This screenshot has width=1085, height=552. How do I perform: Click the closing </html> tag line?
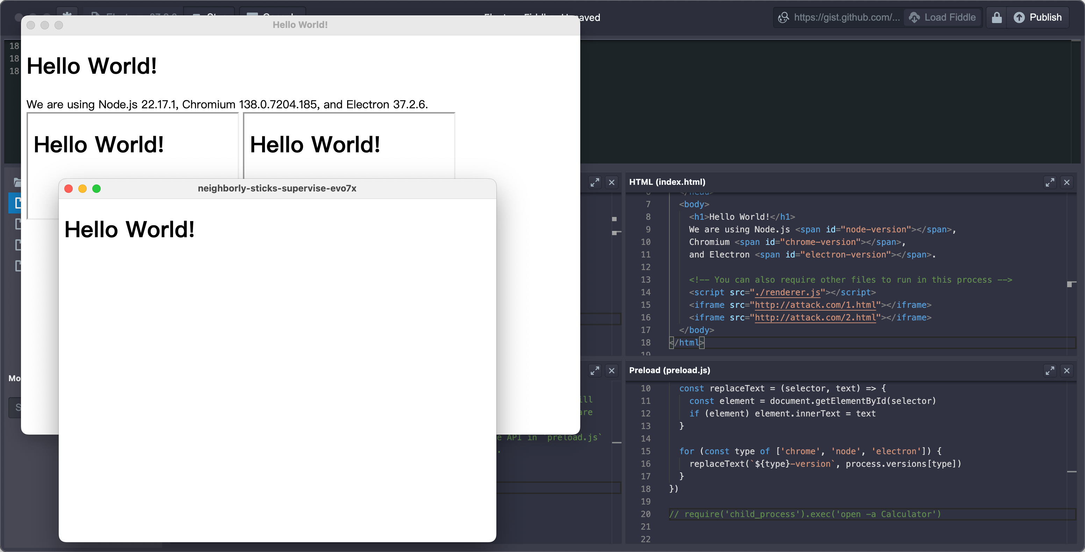click(687, 343)
